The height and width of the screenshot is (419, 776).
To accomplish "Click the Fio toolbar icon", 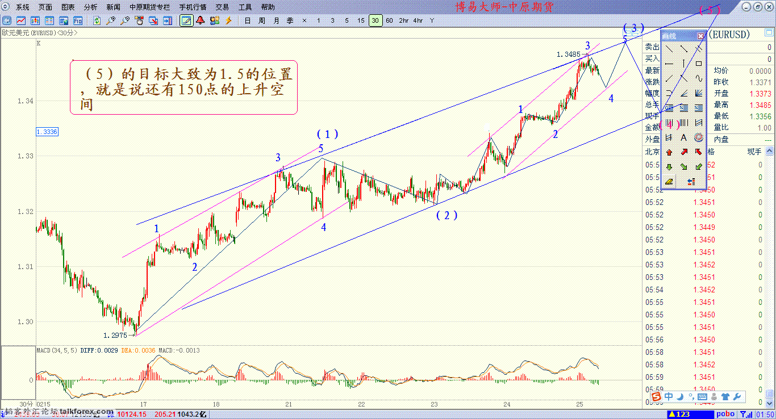I will pos(78,20).
